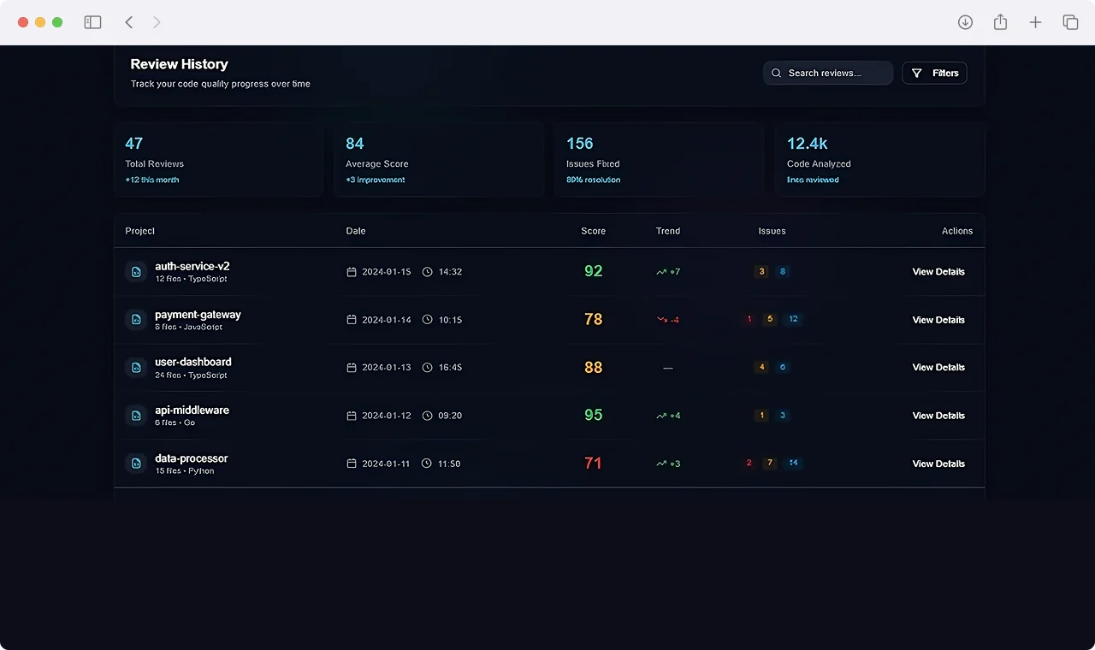
Task: Click the orange issue badge 3 for auth-service-v2
Action: 761,271
